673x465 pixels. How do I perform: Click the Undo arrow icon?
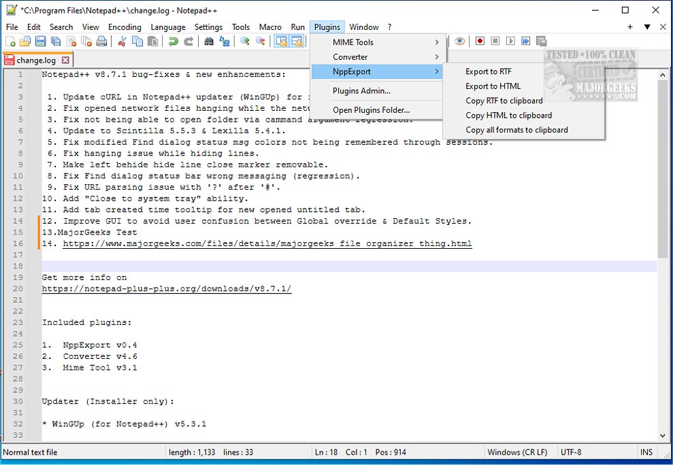click(174, 41)
